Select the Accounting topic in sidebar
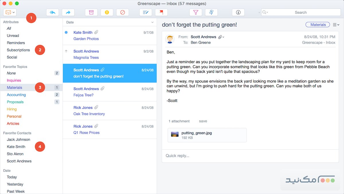This screenshot has width=344, height=194. pyautogui.click(x=16, y=95)
